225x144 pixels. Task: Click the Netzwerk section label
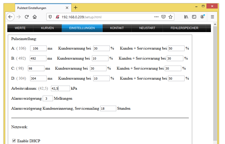click(20, 127)
